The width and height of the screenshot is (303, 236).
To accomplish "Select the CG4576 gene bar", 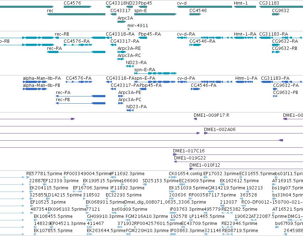I will (78, 7).
